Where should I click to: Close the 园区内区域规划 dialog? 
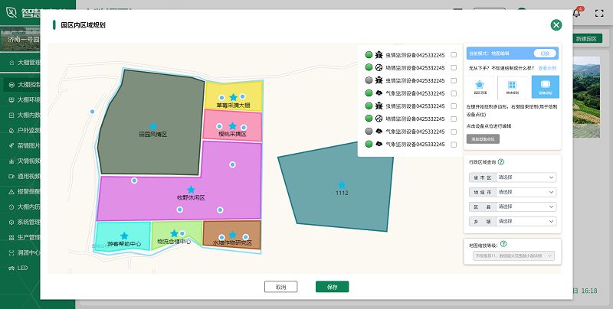coord(556,25)
